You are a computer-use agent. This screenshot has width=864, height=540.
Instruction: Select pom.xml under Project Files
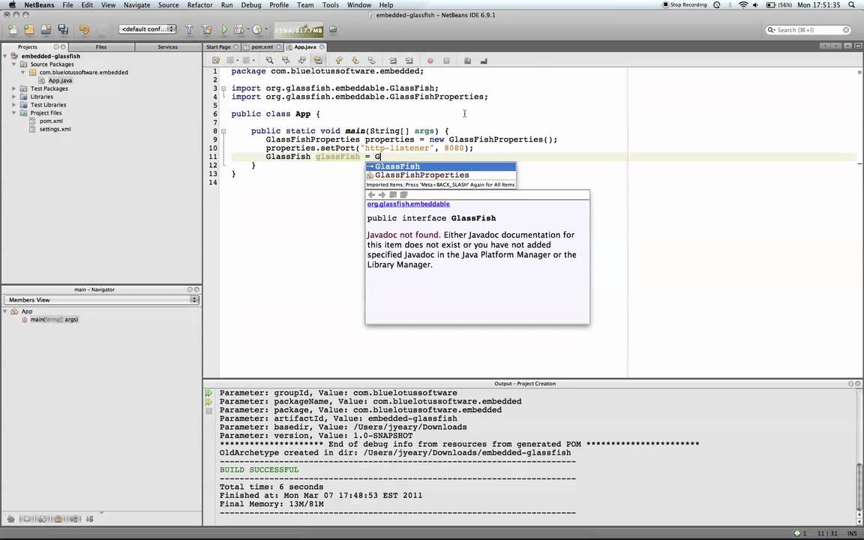pyautogui.click(x=51, y=121)
